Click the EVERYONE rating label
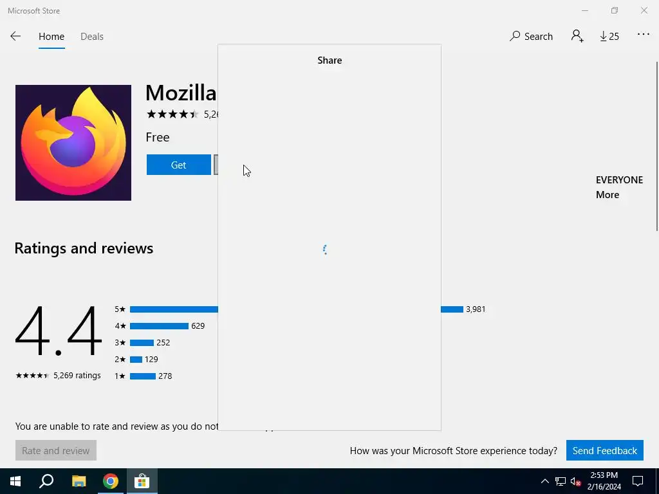659x494 pixels. point(619,180)
